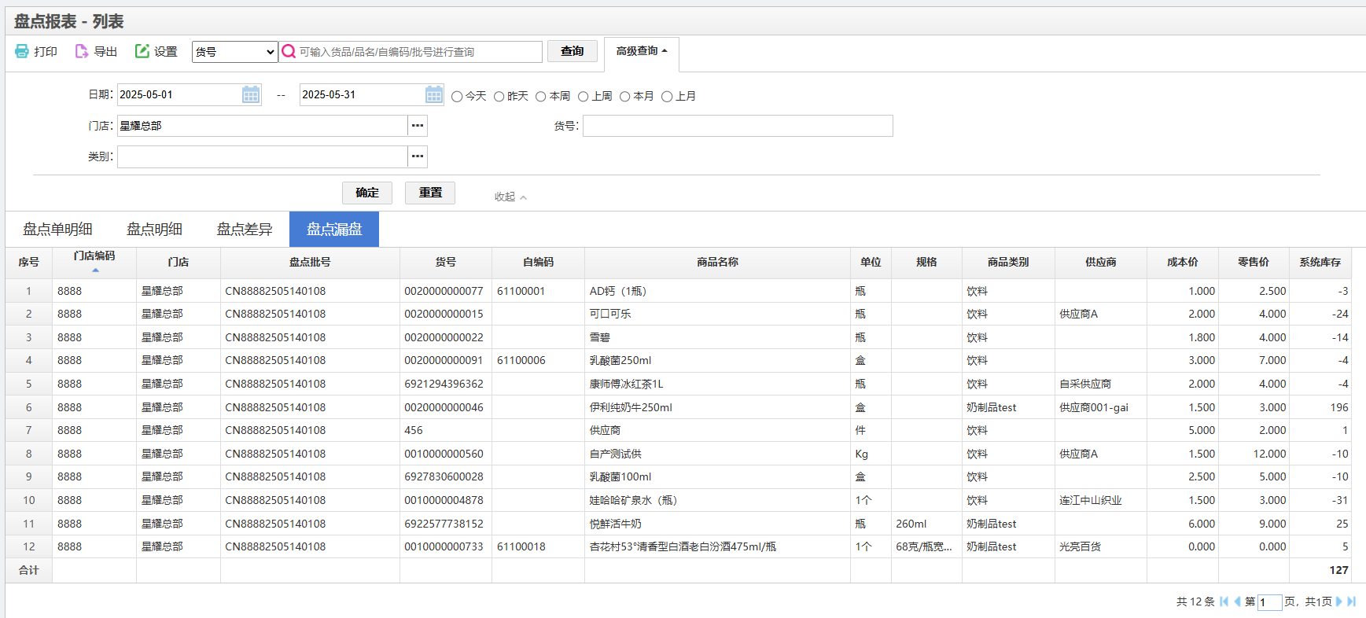Select the 昨天 radio option
This screenshot has height=618, width=1366.
tap(499, 97)
